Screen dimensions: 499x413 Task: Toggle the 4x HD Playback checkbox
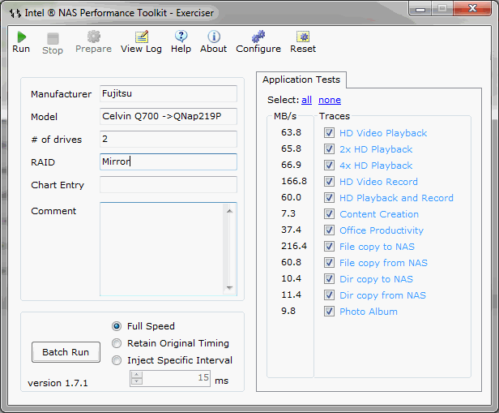coord(329,165)
